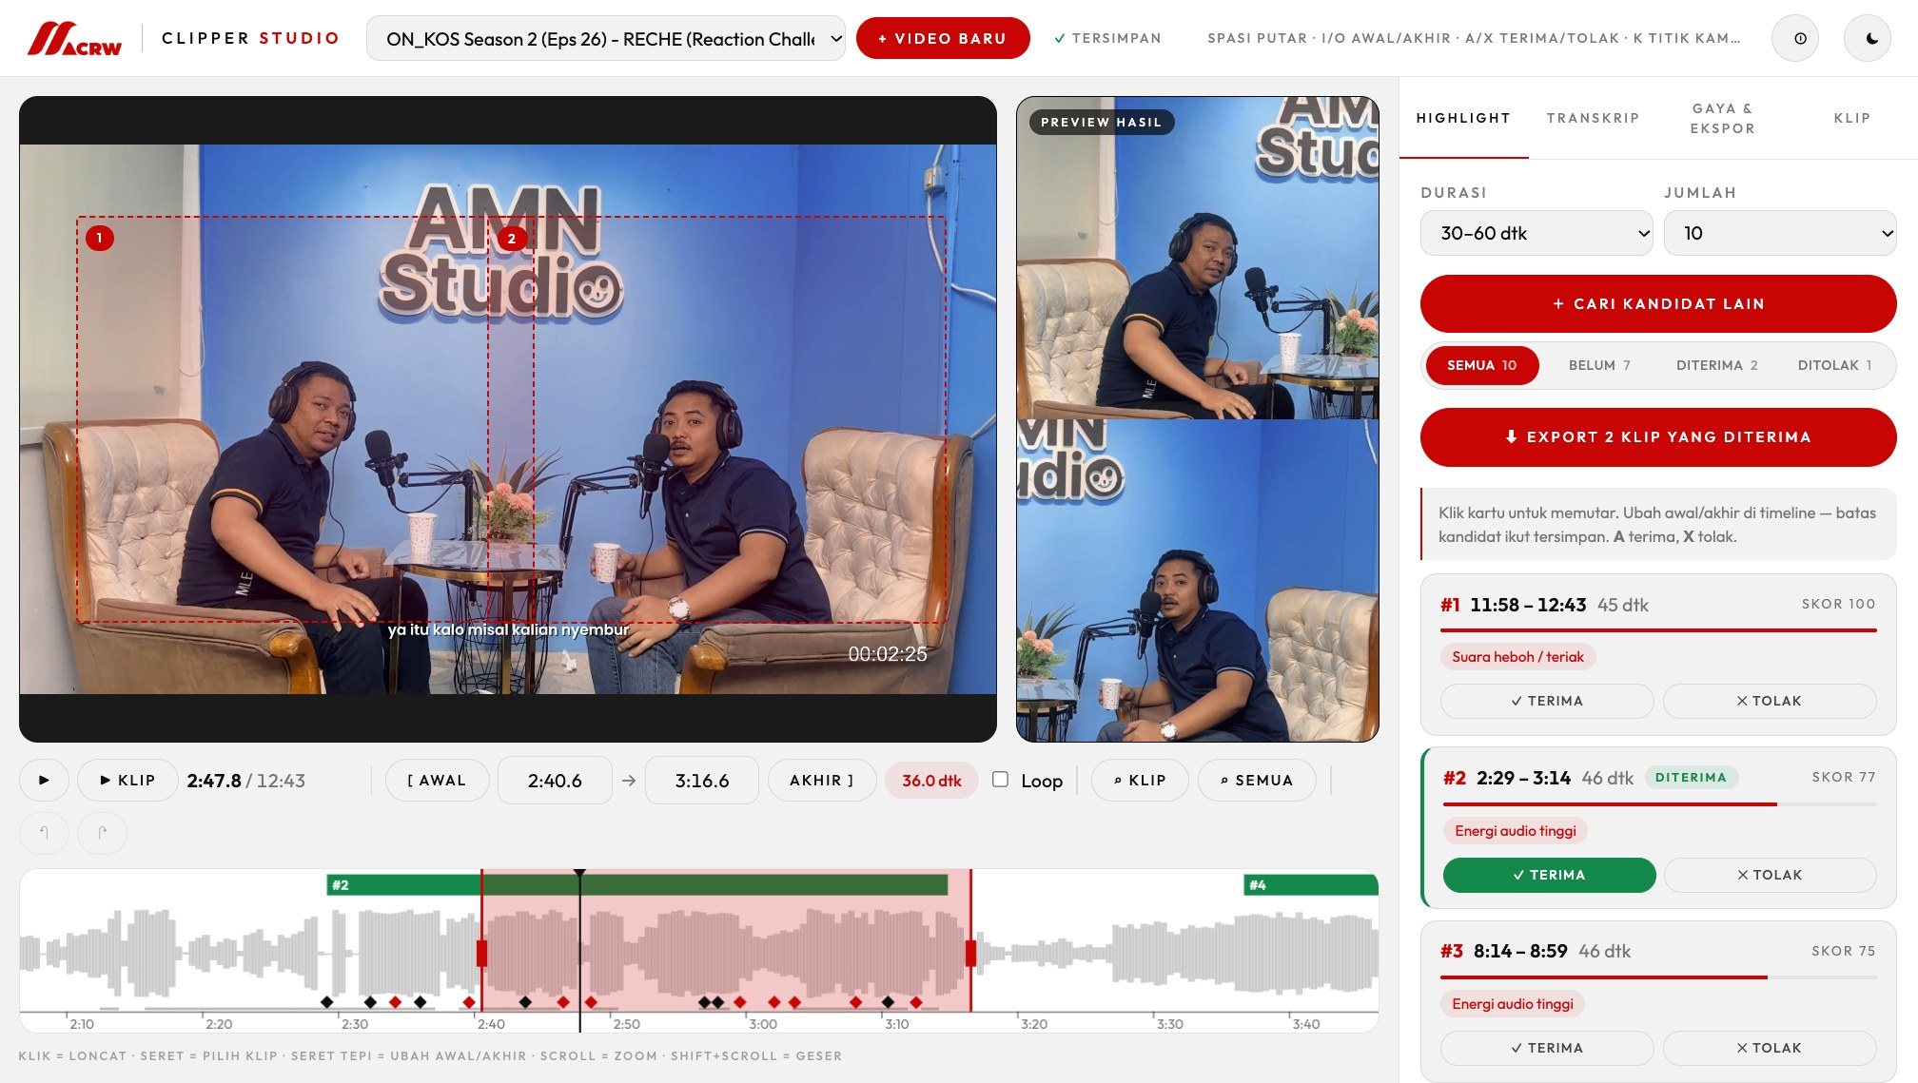This screenshot has width=1918, height=1083.
Task: Open the video project dropdown
Action: 605,38
